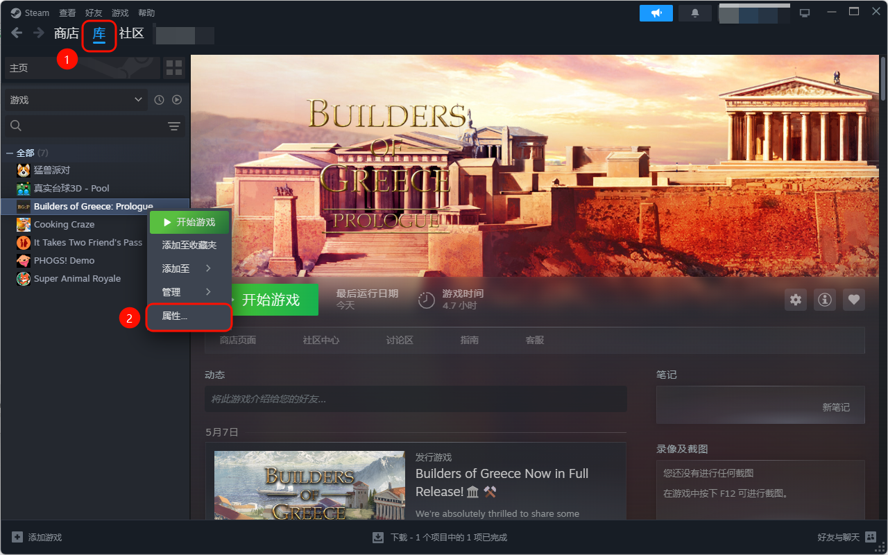888x555 pixels.
Task: Open the Builders of Greece news thumbnail
Action: 309,486
